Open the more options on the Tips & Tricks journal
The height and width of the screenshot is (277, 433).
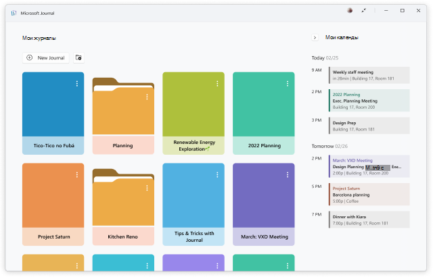[x=217, y=175]
